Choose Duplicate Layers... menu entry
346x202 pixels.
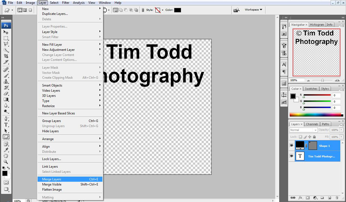coord(70,14)
